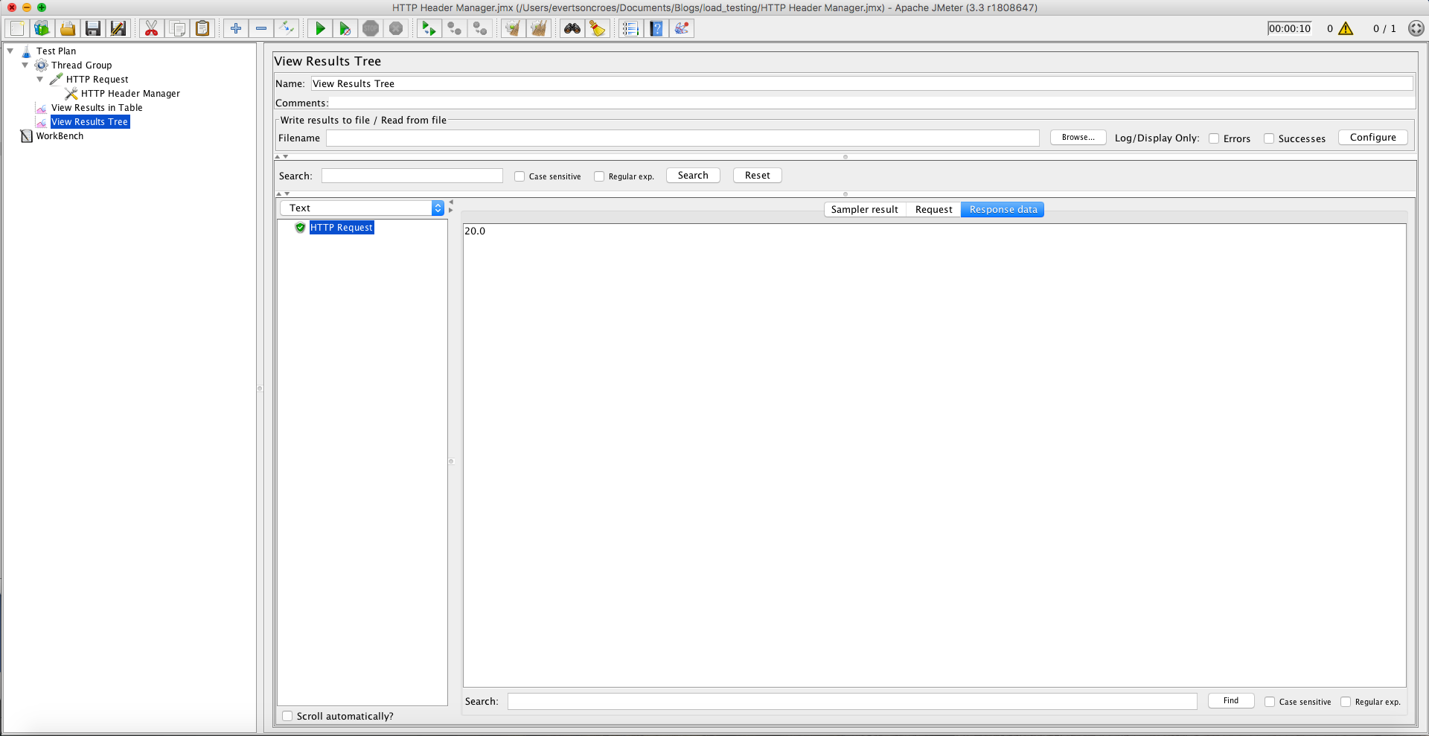The image size is (1429, 736).
Task: Collapse the Test Plan tree node
Action: [x=10, y=51]
